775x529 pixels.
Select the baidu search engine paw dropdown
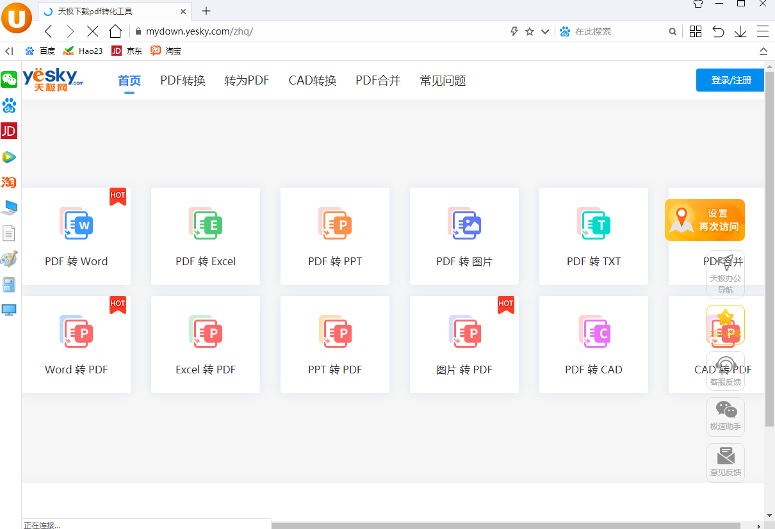(565, 31)
